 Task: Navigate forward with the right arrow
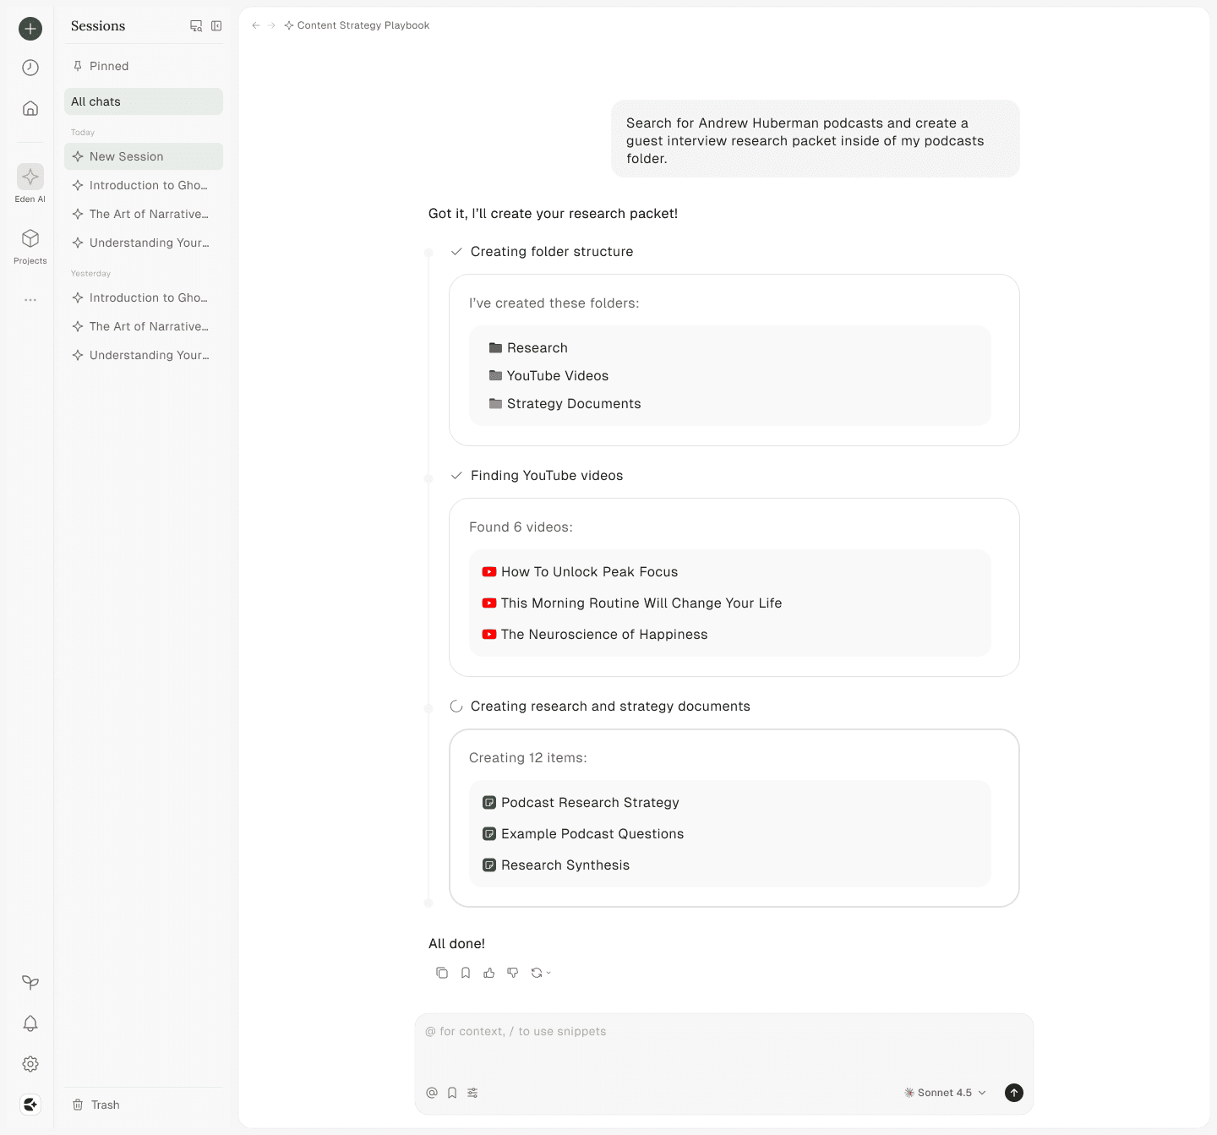[x=272, y=25]
